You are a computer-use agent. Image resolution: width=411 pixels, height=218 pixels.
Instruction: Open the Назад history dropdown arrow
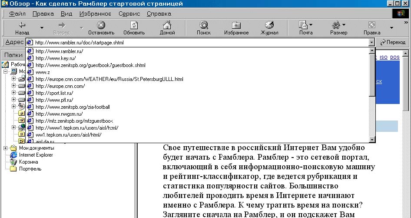42,27
